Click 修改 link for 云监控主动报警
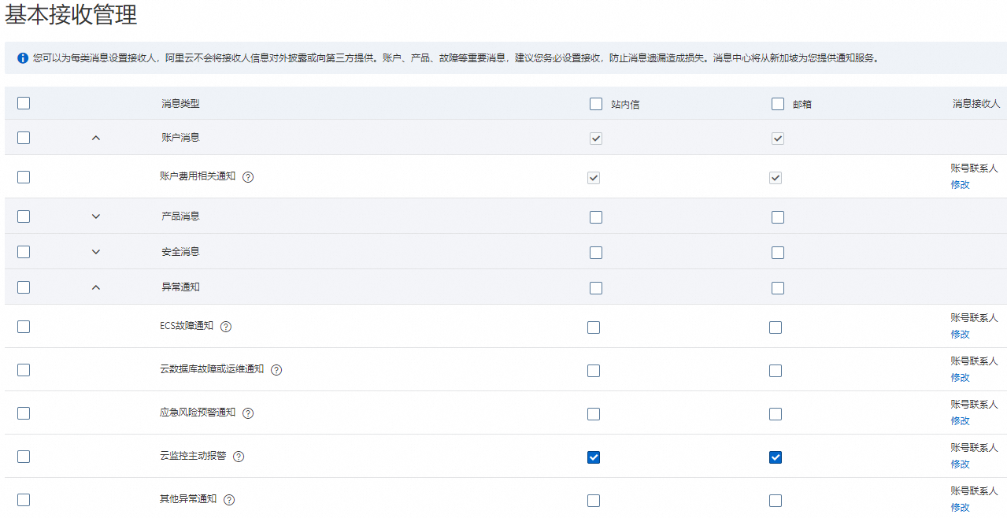This screenshot has height=518, width=1007. pos(960,464)
